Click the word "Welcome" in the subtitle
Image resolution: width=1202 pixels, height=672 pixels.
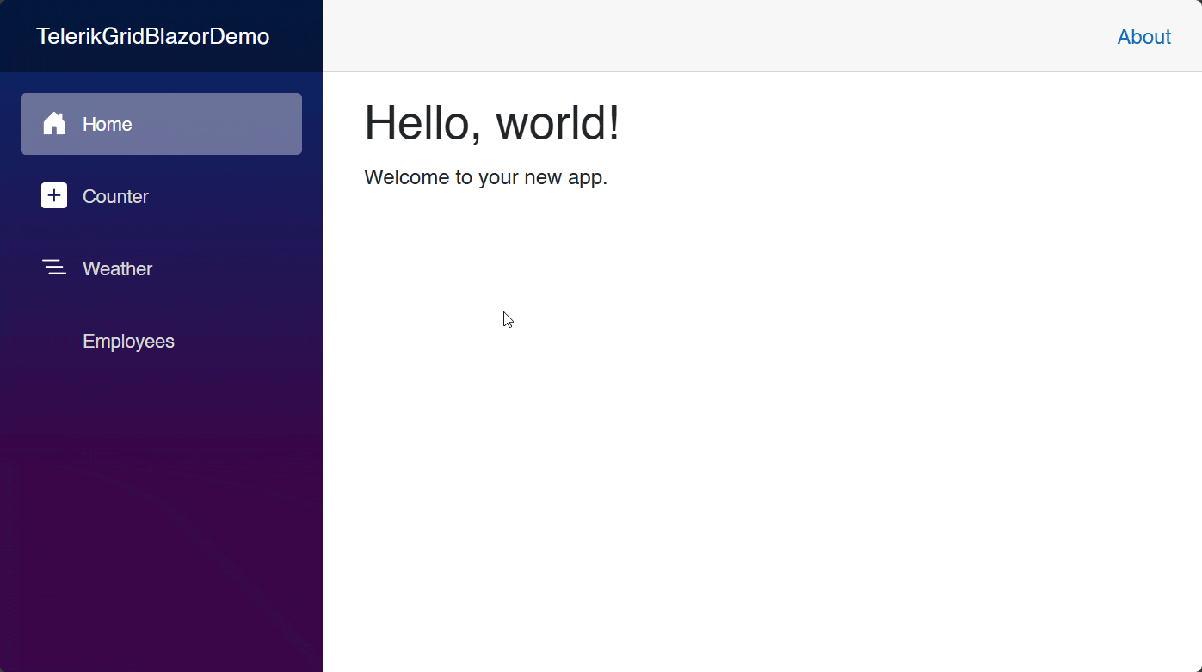pos(406,177)
